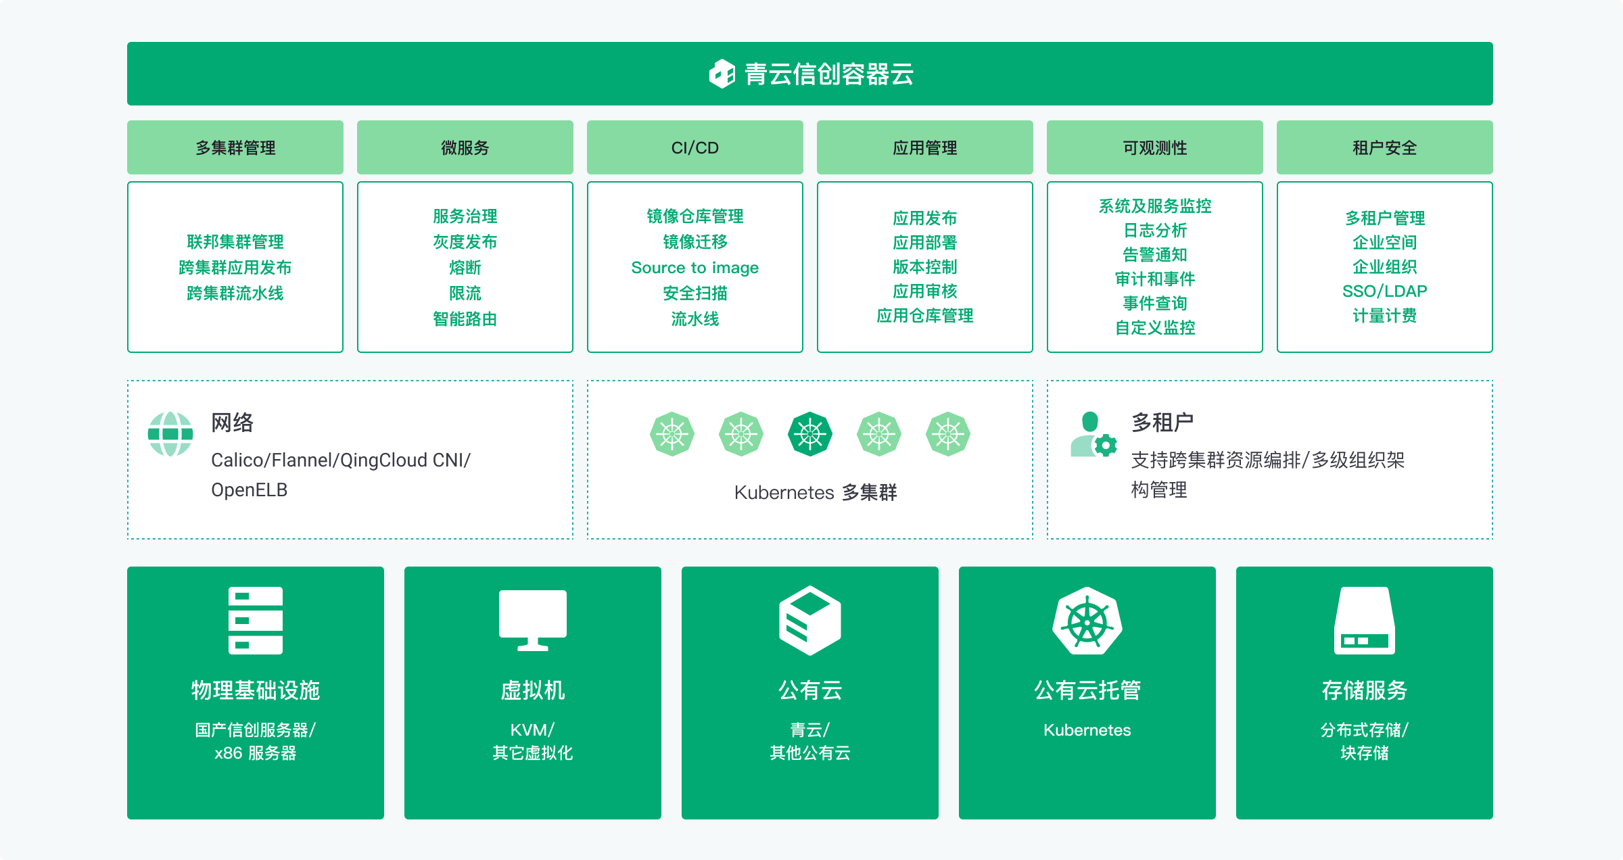Switch to the 微服务 tab
Image resolution: width=1623 pixels, height=860 pixels.
click(465, 147)
